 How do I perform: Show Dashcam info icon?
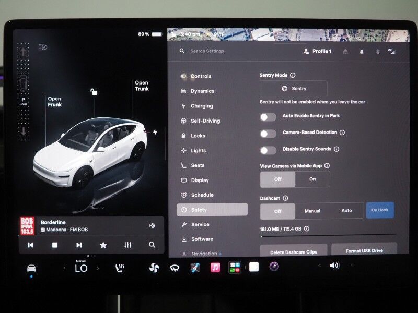click(x=285, y=198)
